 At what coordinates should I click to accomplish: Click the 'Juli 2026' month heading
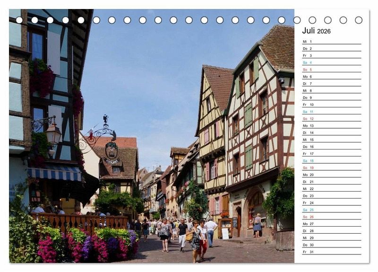[x=316, y=31]
